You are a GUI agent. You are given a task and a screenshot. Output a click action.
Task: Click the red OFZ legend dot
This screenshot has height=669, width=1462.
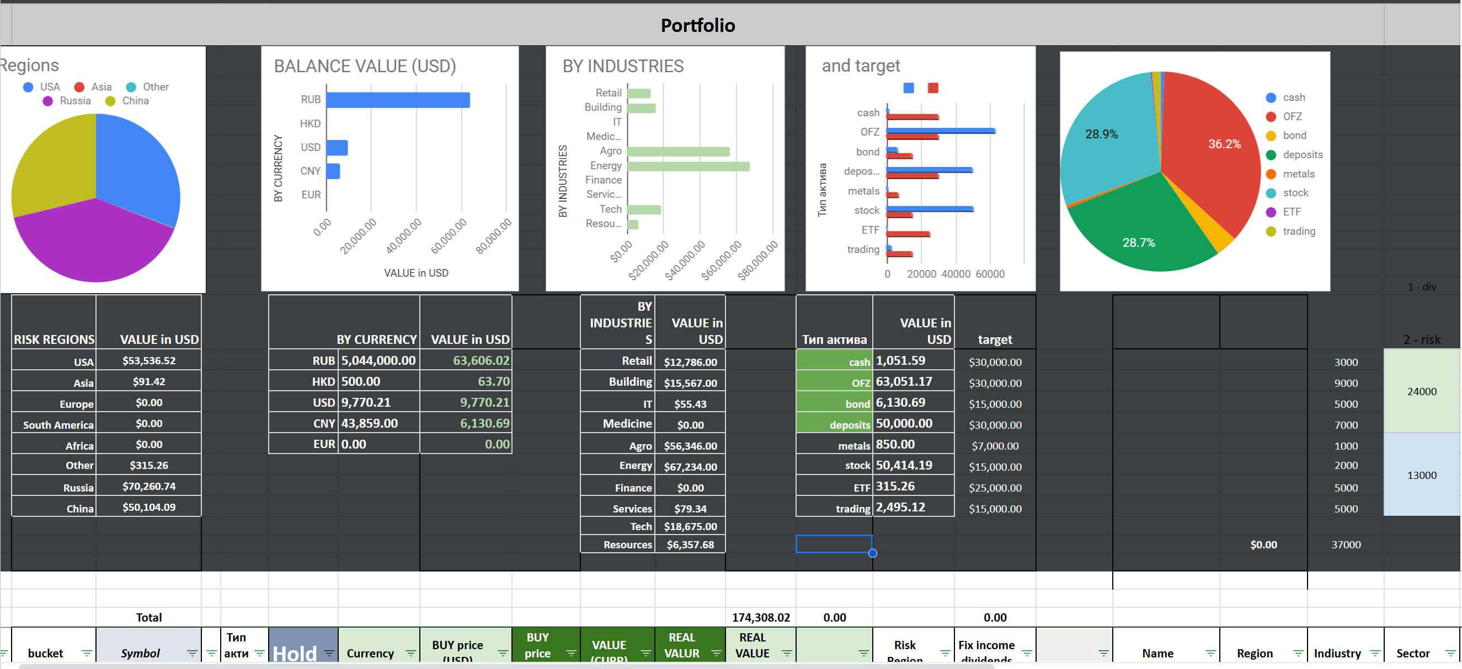click(1271, 117)
